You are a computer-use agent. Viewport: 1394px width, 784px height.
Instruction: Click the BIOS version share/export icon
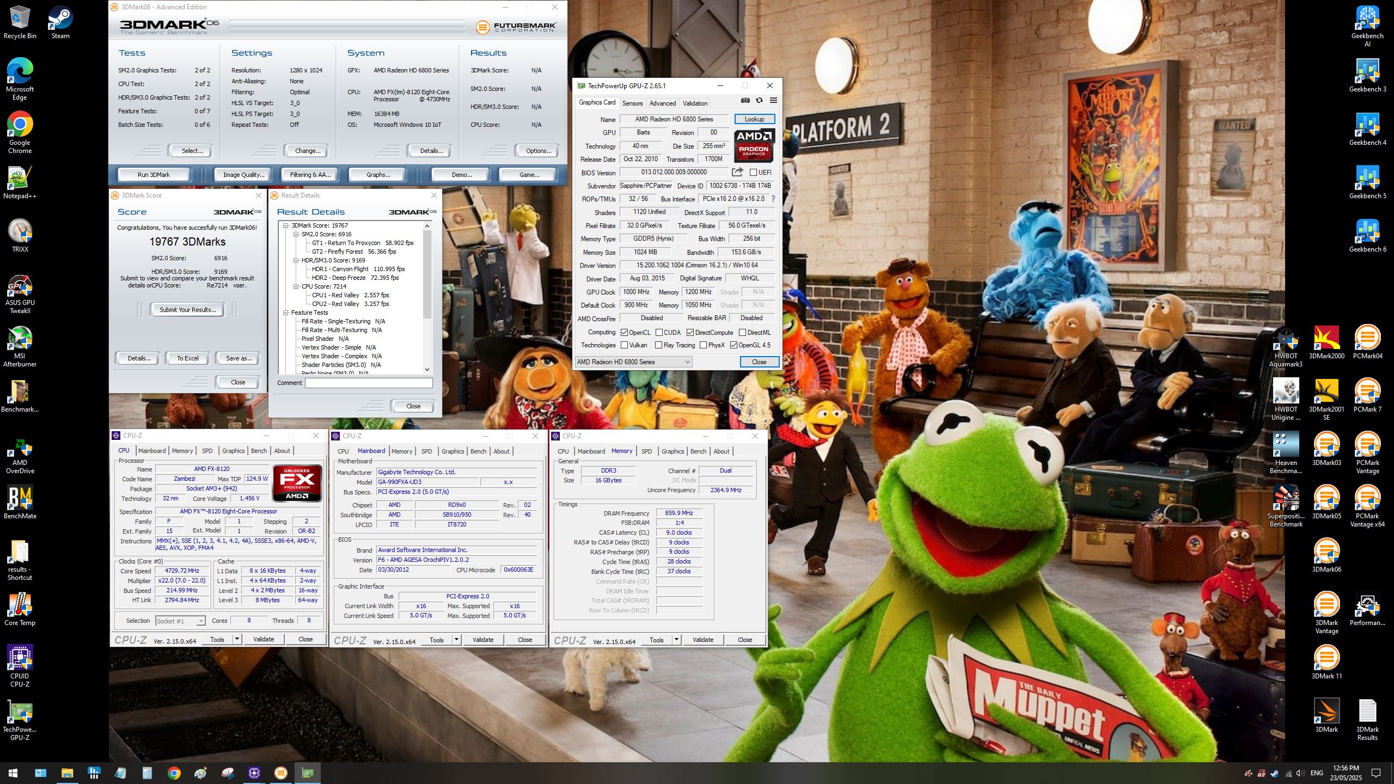click(x=737, y=173)
